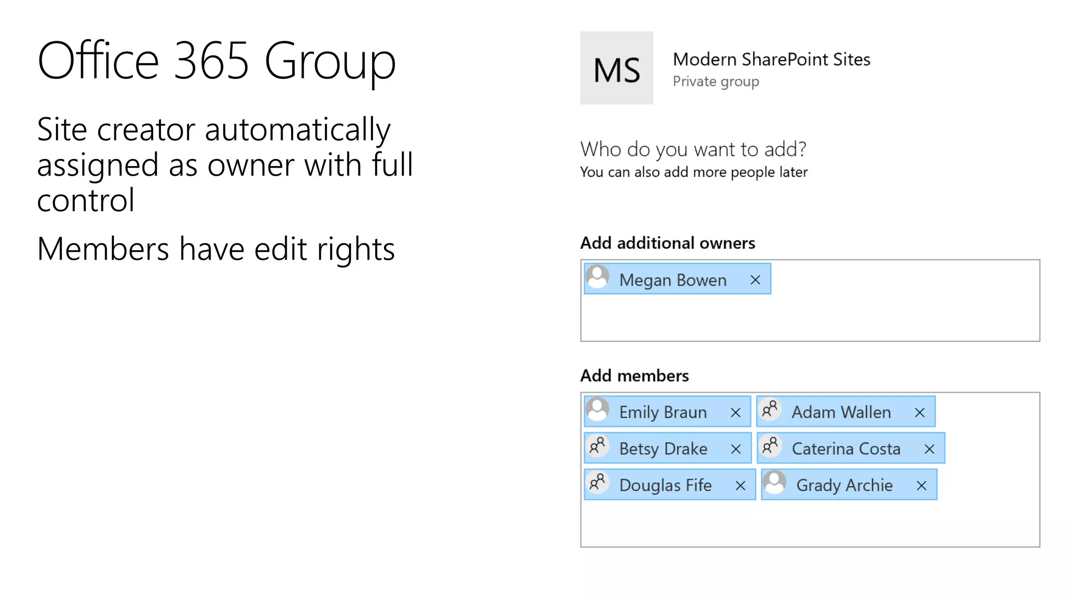Image resolution: width=1070 pixels, height=602 pixels.
Task: Remove Adam Wallen from members
Action: (920, 413)
